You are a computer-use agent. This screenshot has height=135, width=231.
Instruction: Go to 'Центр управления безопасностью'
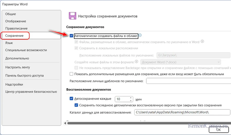[31, 92]
